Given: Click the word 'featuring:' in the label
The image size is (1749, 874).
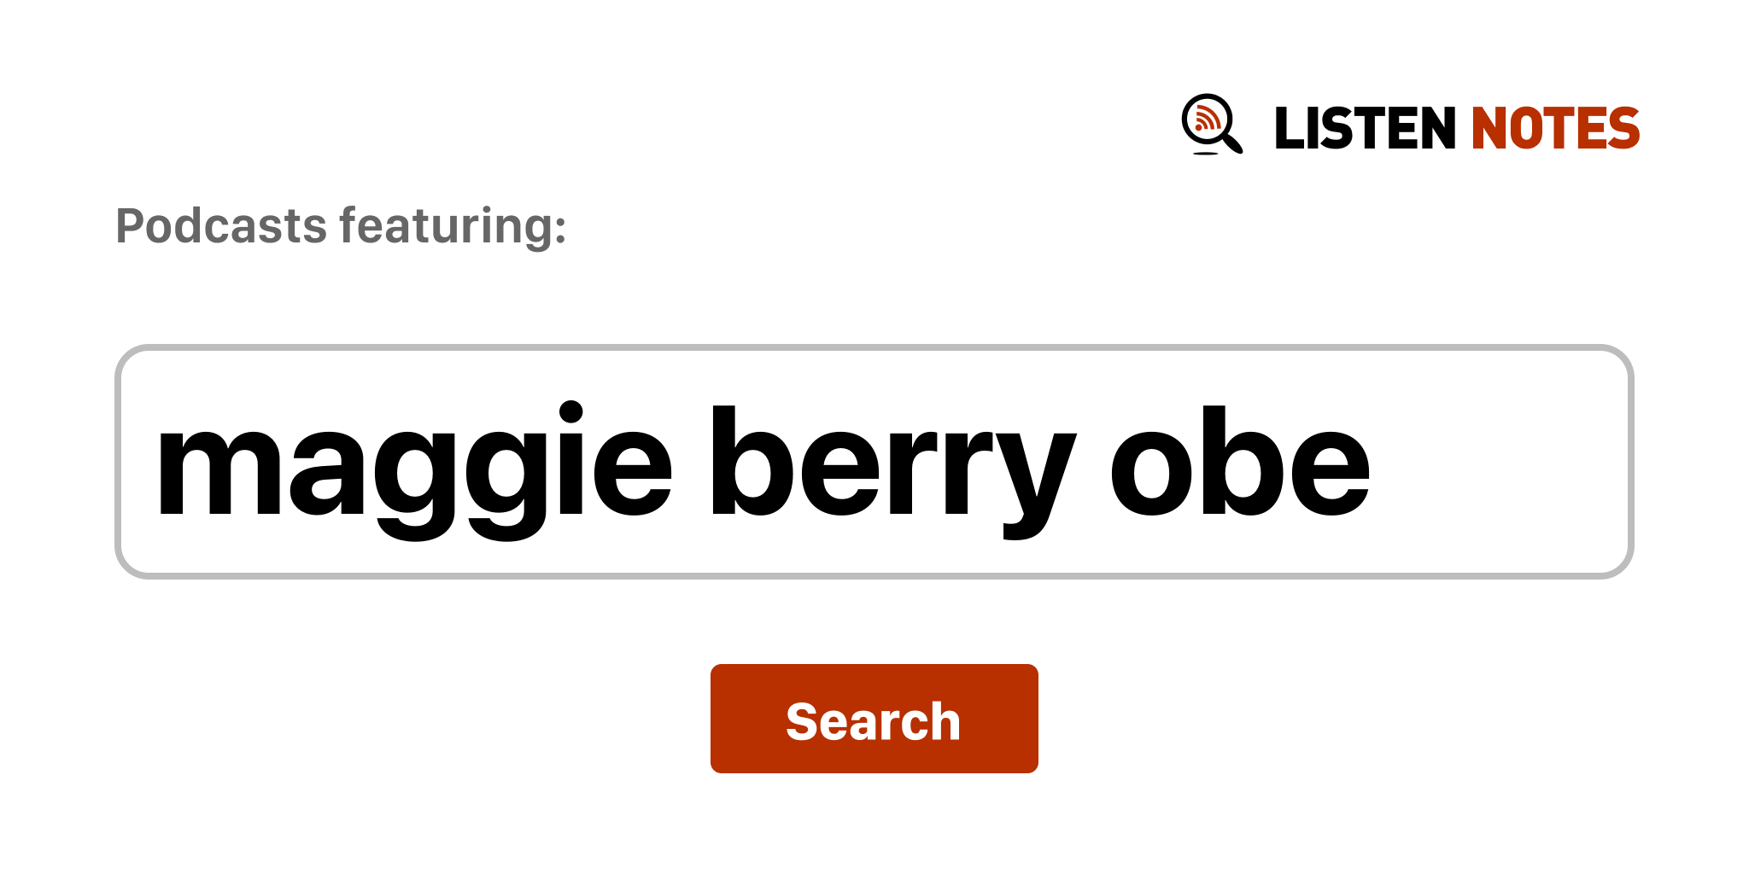Looking at the screenshot, I should (x=453, y=227).
